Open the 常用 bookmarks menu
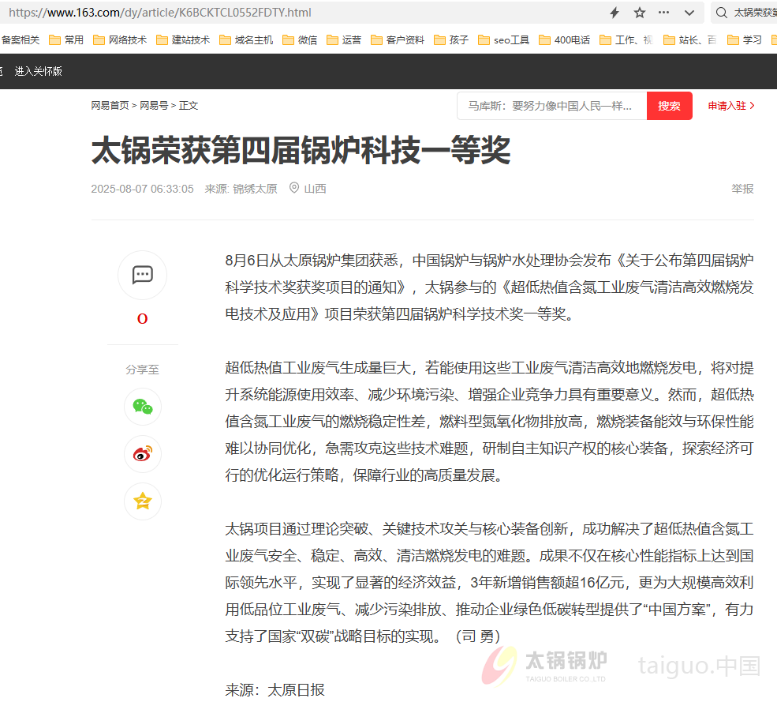This screenshot has height=702, width=777. [x=73, y=38]
